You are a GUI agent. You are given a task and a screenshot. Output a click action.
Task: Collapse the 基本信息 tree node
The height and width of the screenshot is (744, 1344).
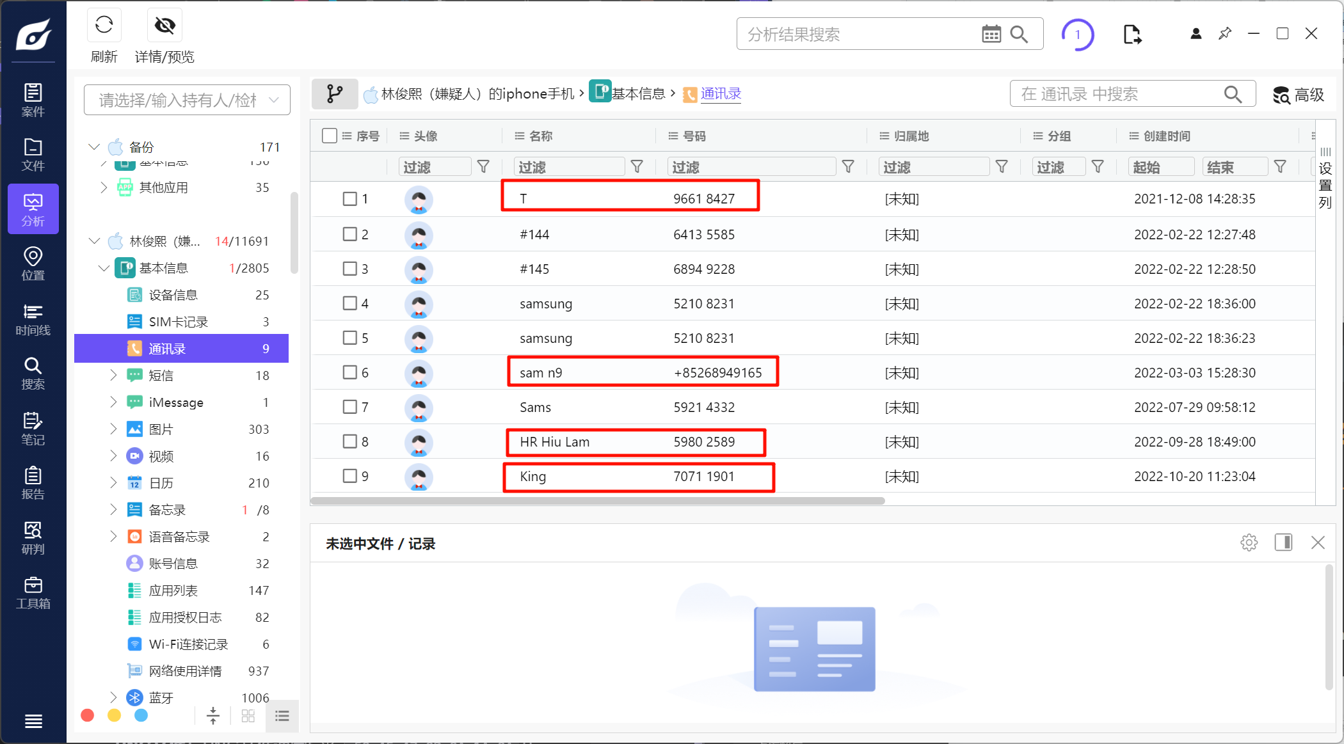coord(103,268)
